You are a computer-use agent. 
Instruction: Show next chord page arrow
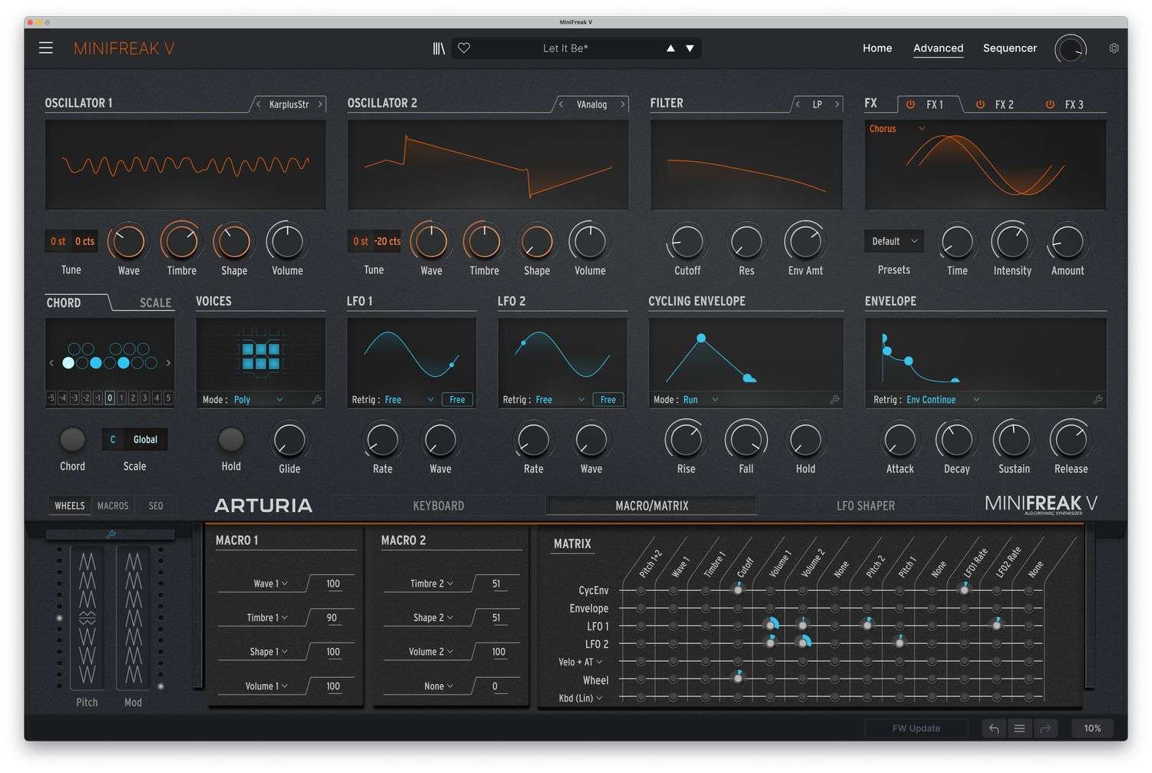(168, 363)
